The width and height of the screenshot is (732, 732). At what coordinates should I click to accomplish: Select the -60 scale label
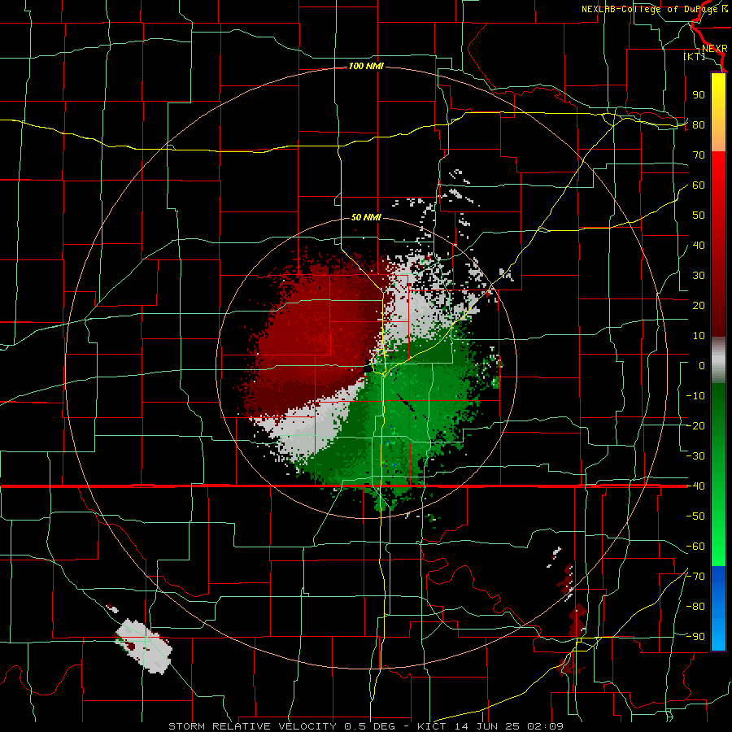[695, 547]
